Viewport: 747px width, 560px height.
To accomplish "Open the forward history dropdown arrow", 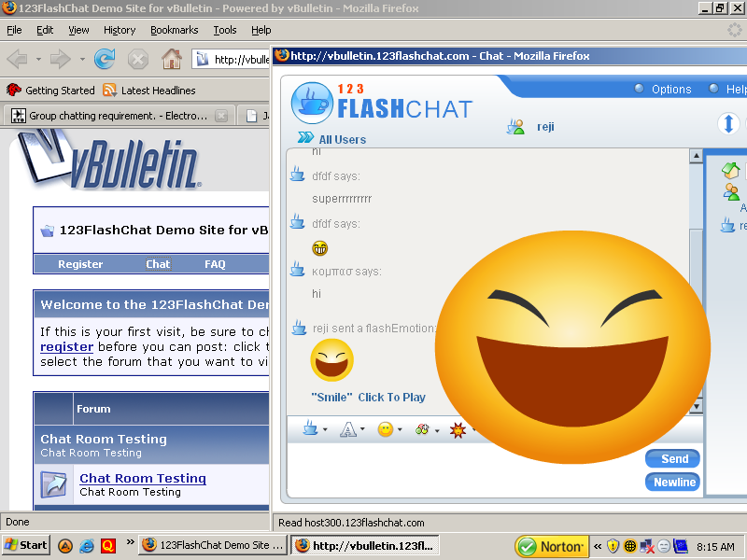I will tap(82, 60).
